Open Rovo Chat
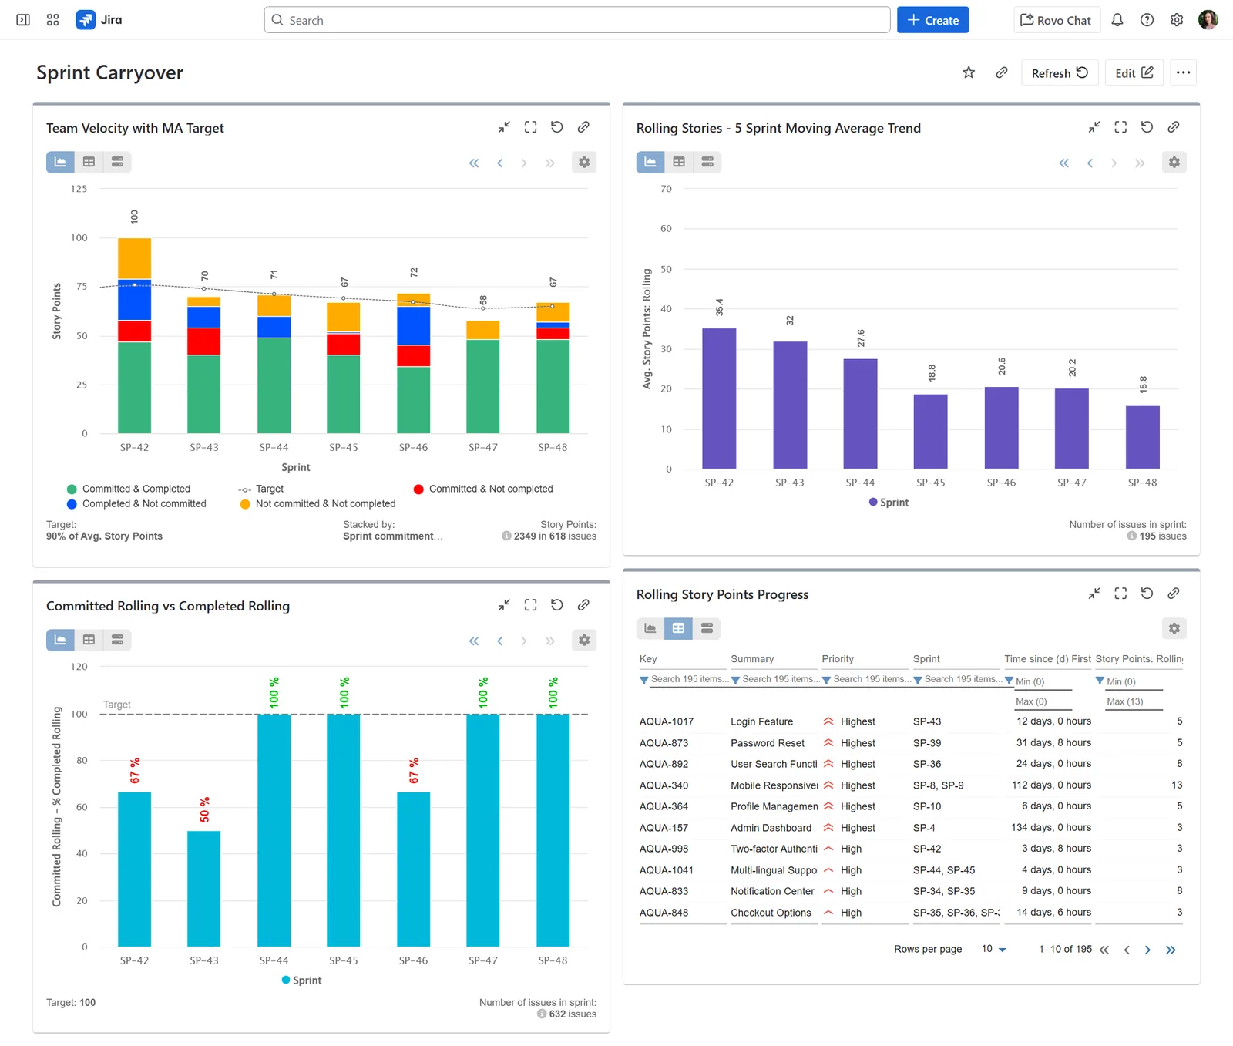 tap(1056, 20)
